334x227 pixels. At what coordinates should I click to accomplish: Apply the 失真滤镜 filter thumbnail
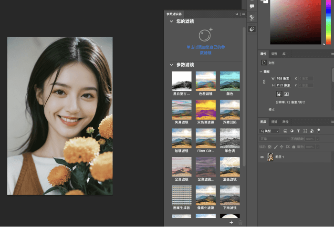pos(181,110)
